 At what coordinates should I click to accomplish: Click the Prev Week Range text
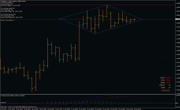click(7, 10)
